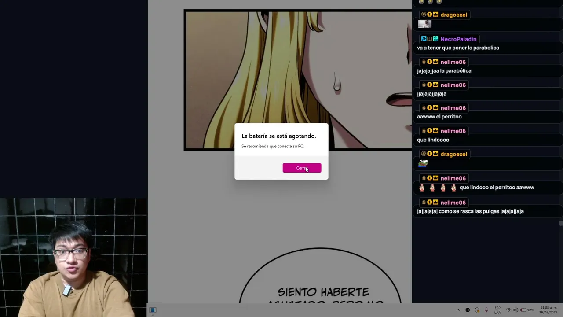Click NecroPaladin's teal badge

[x=435, y=39]
